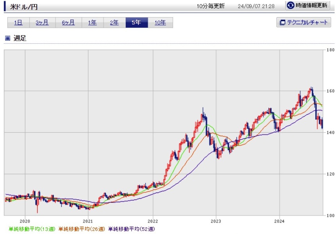Open テクニカルチャート via its text label

coord(307,23)
